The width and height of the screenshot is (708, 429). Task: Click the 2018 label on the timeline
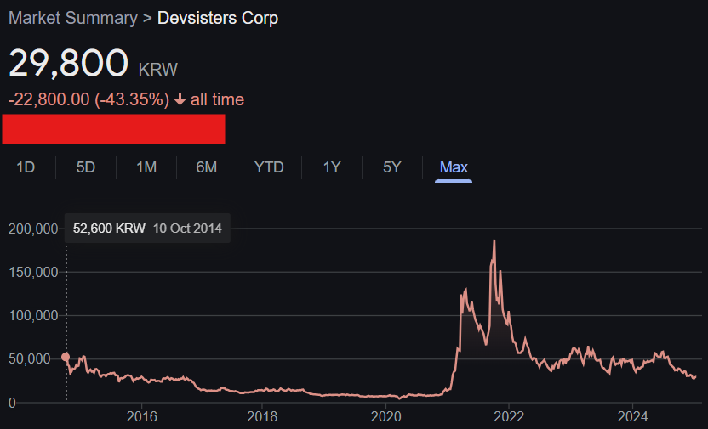click(x=262, y=416)
